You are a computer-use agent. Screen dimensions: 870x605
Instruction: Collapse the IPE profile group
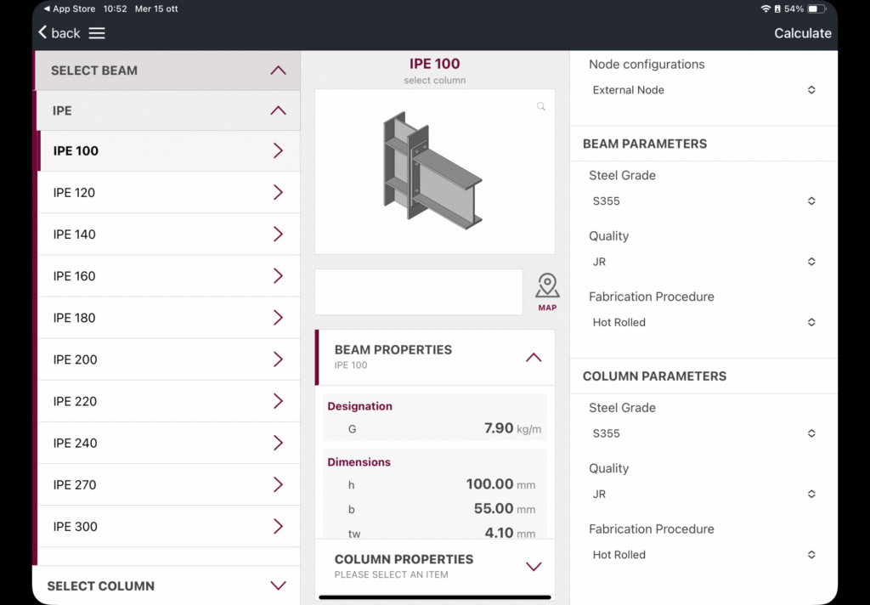point(278,110)
